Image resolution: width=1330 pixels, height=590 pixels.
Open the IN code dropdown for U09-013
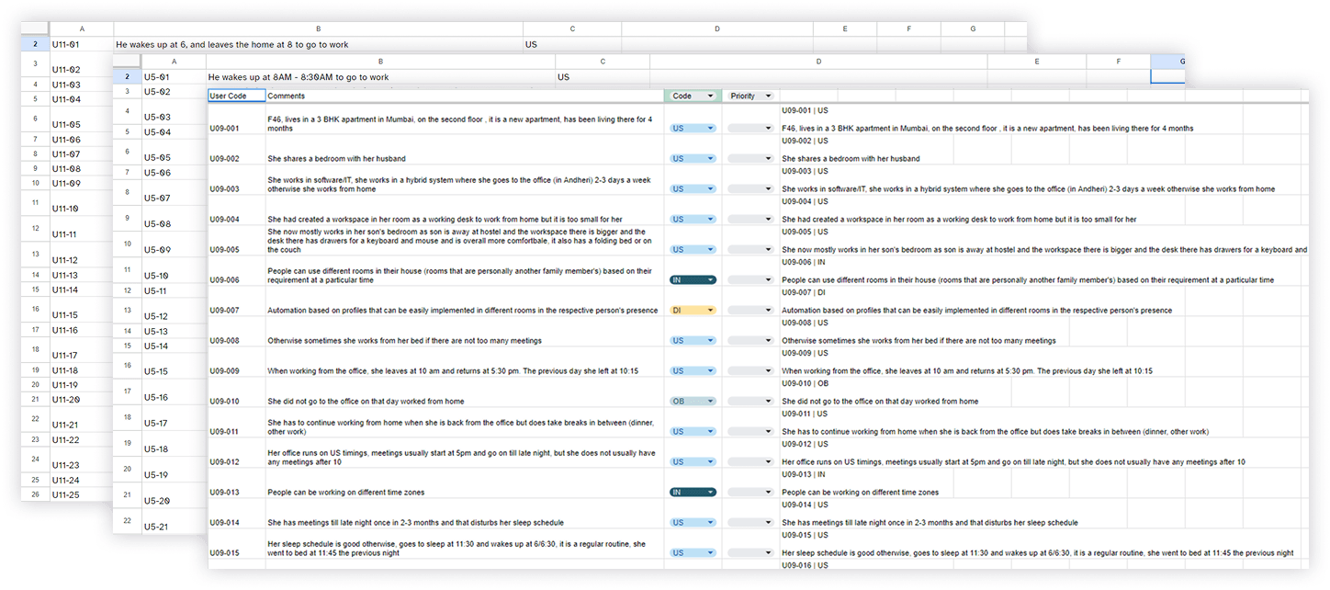point(693,492)
